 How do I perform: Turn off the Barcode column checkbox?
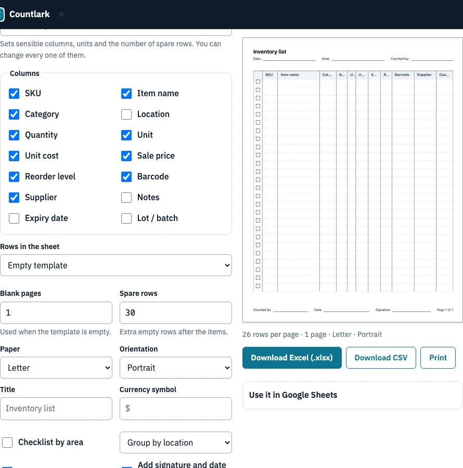126,177
